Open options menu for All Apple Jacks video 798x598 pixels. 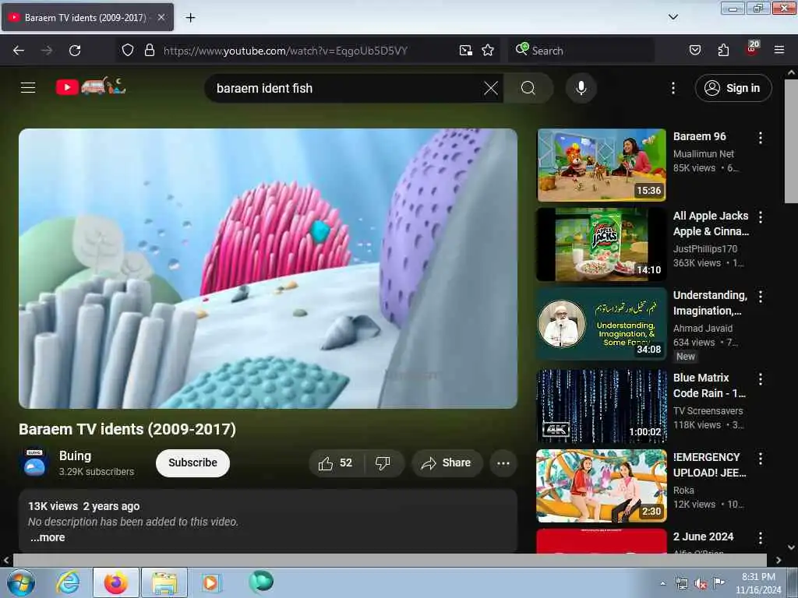pos(761,217)
